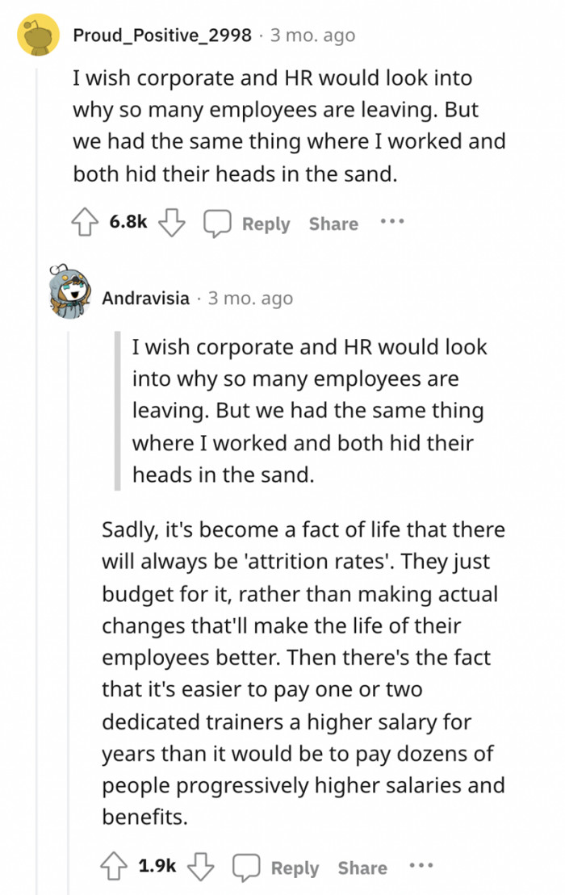Click the 1.9k vote count
Viewport: 565px width, 895px height.
coord(158,865)
